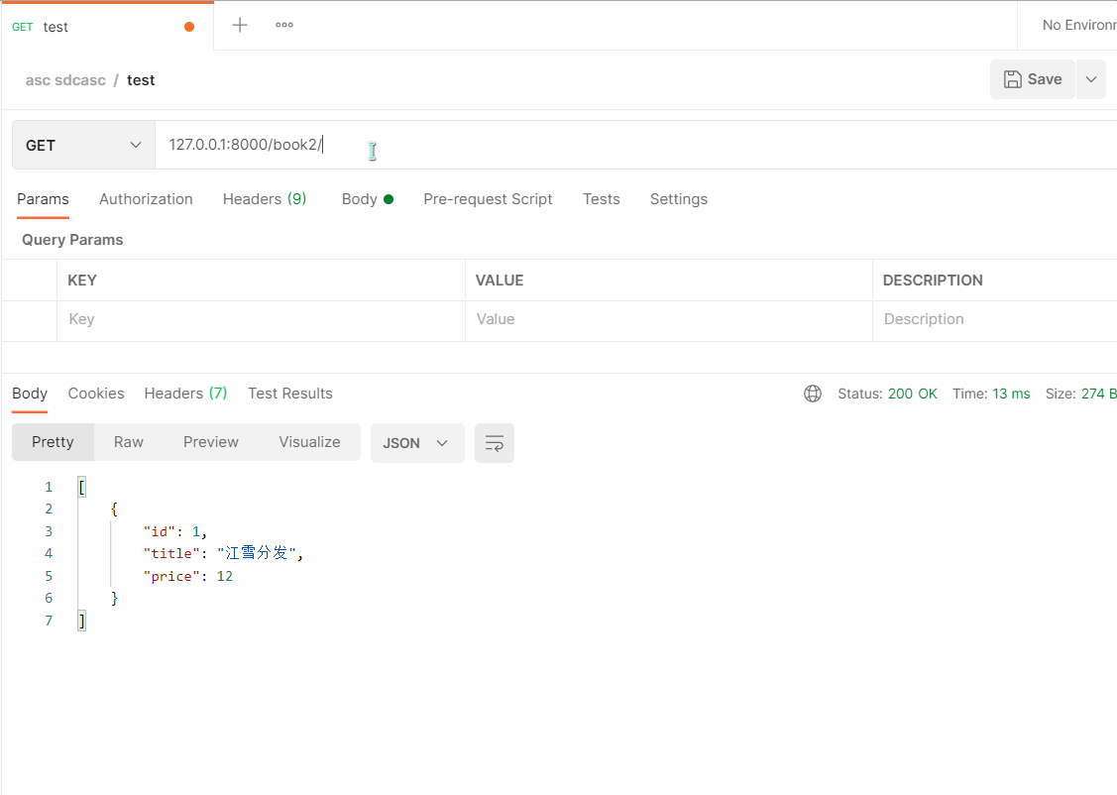Open the response Cookies tab

pyautogui.click(x=96, y=394)
